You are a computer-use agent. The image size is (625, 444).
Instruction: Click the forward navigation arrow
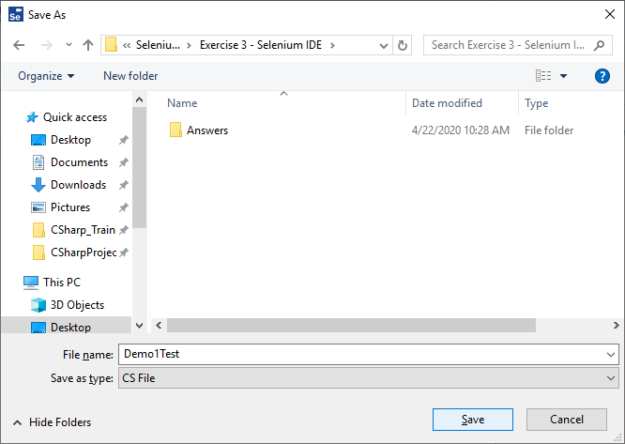(47, 45)
